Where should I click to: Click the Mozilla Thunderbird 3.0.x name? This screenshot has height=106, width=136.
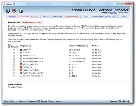click(33, 73)
